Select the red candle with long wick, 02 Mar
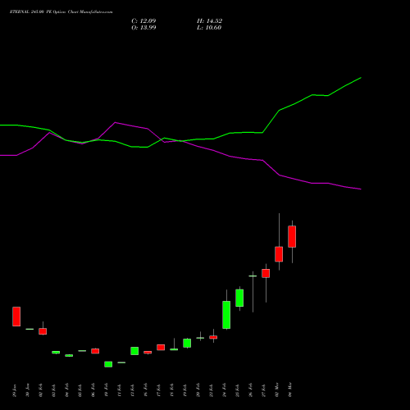410x410 pixels. click(279, 254)
